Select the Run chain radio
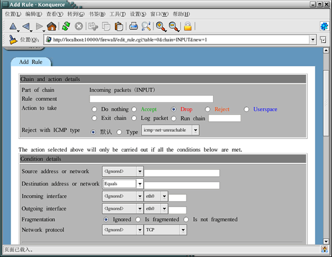The width and height of the screenshot is (332, 257). tap(174, 118)
